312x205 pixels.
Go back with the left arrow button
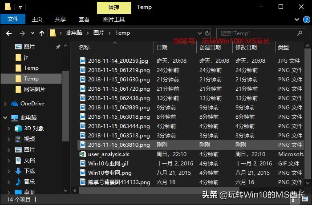[9, 33]
